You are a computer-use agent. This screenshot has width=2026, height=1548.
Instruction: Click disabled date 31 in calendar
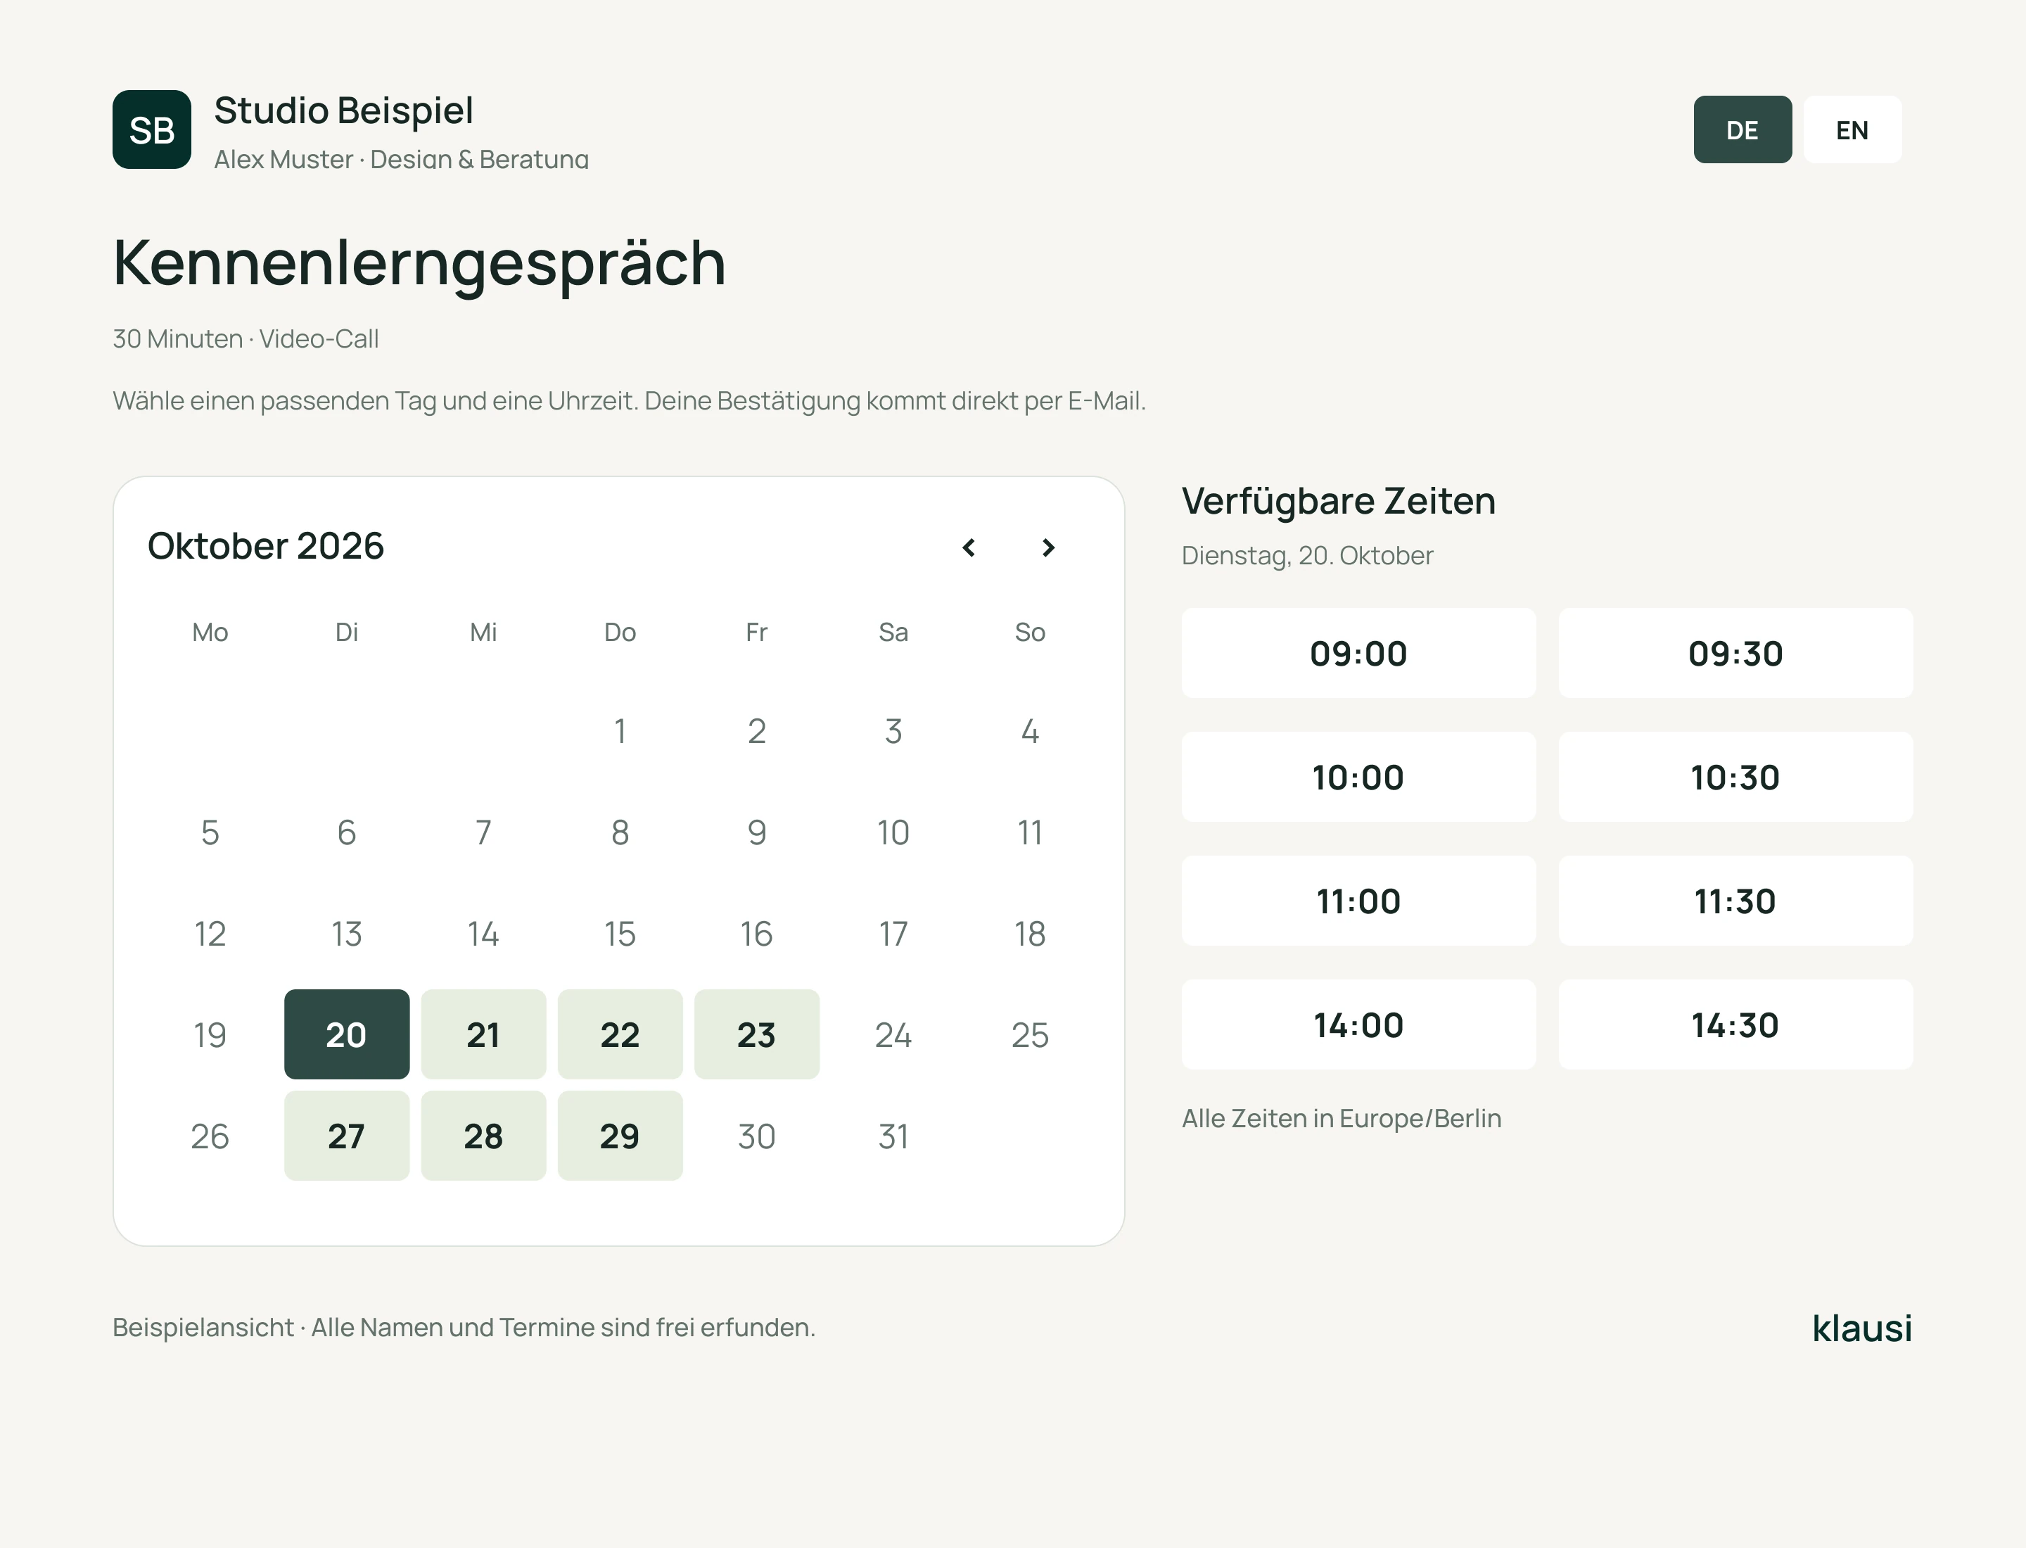893,1136
